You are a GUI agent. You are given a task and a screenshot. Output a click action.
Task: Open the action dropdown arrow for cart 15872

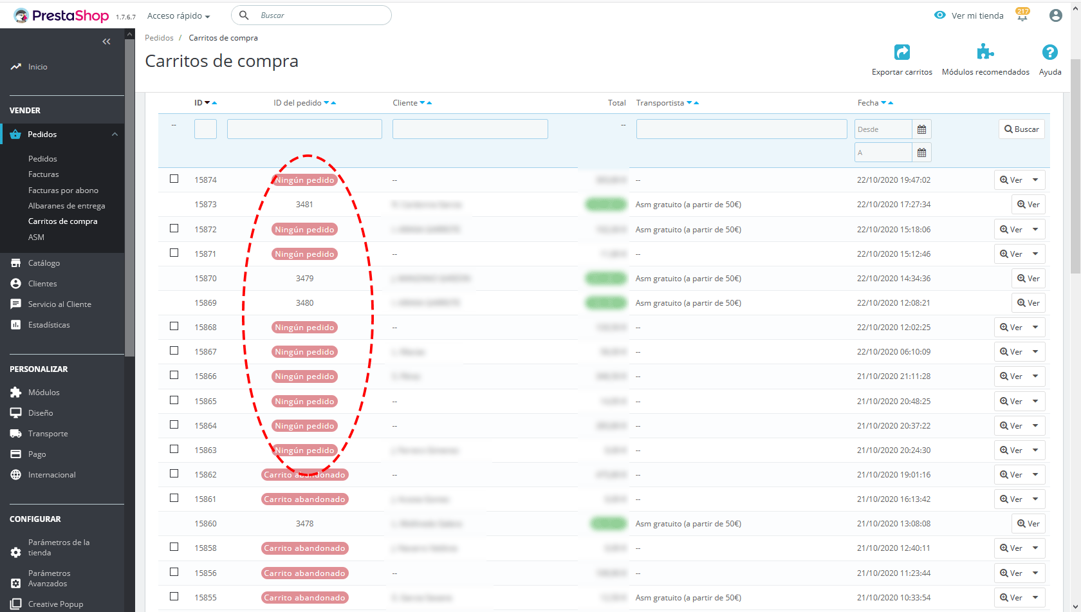[1035, 229]
